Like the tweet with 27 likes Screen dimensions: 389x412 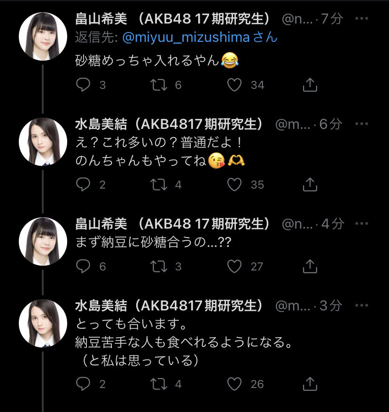(x=234, y=266)
